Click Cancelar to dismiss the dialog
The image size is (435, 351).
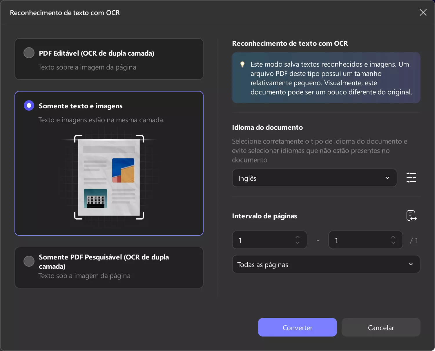point(381,327)
